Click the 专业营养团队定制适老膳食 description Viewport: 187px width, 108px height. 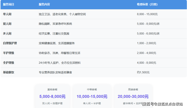[x=55, y=72]
